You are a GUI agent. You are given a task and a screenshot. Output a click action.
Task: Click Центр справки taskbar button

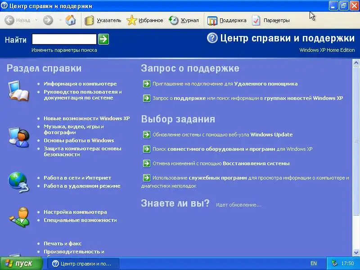click(83, 264)
